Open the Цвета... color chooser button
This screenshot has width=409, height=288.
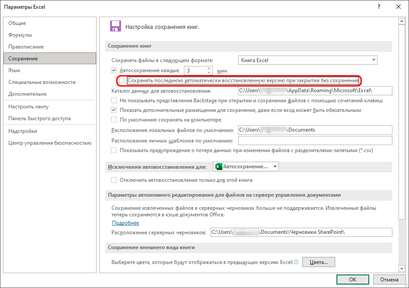(319, 262)
